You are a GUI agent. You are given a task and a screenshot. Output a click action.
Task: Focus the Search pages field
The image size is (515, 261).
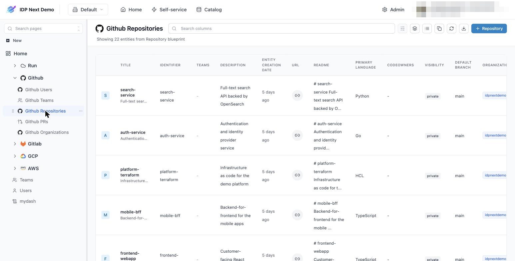click(x=43, y=29)
